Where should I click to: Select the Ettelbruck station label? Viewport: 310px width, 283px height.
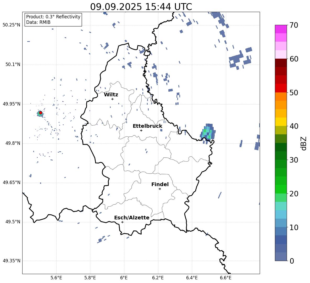pos(147,126)
